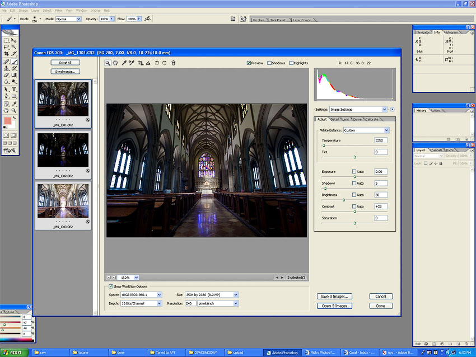Enable Shadows clipping warning checkbox
The height and width of the screenshot is (357, 476).
click(269, 63)
